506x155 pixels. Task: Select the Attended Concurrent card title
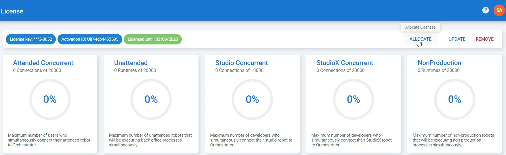click(x=43, y=63)
